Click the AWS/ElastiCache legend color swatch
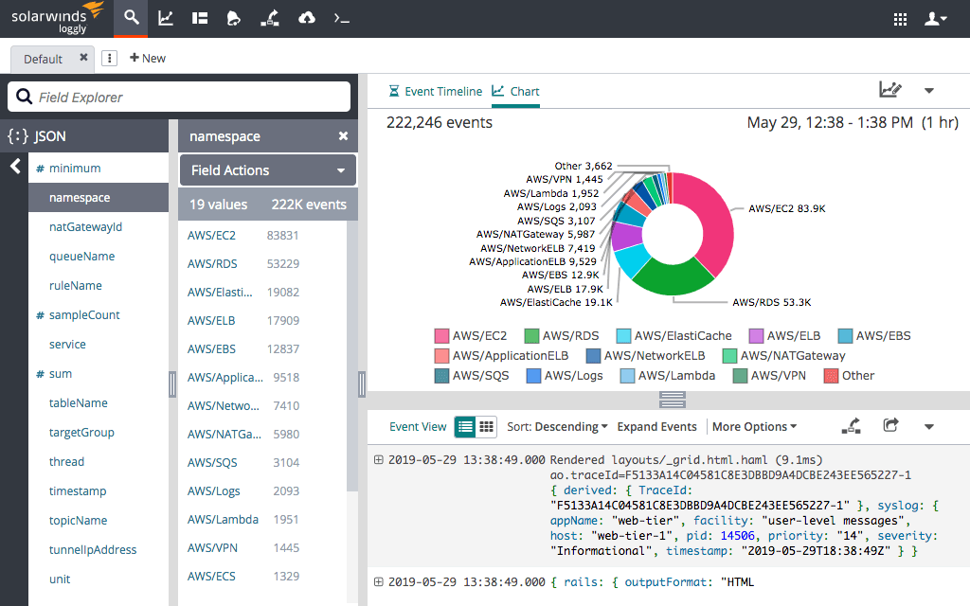 pos(623,335)
